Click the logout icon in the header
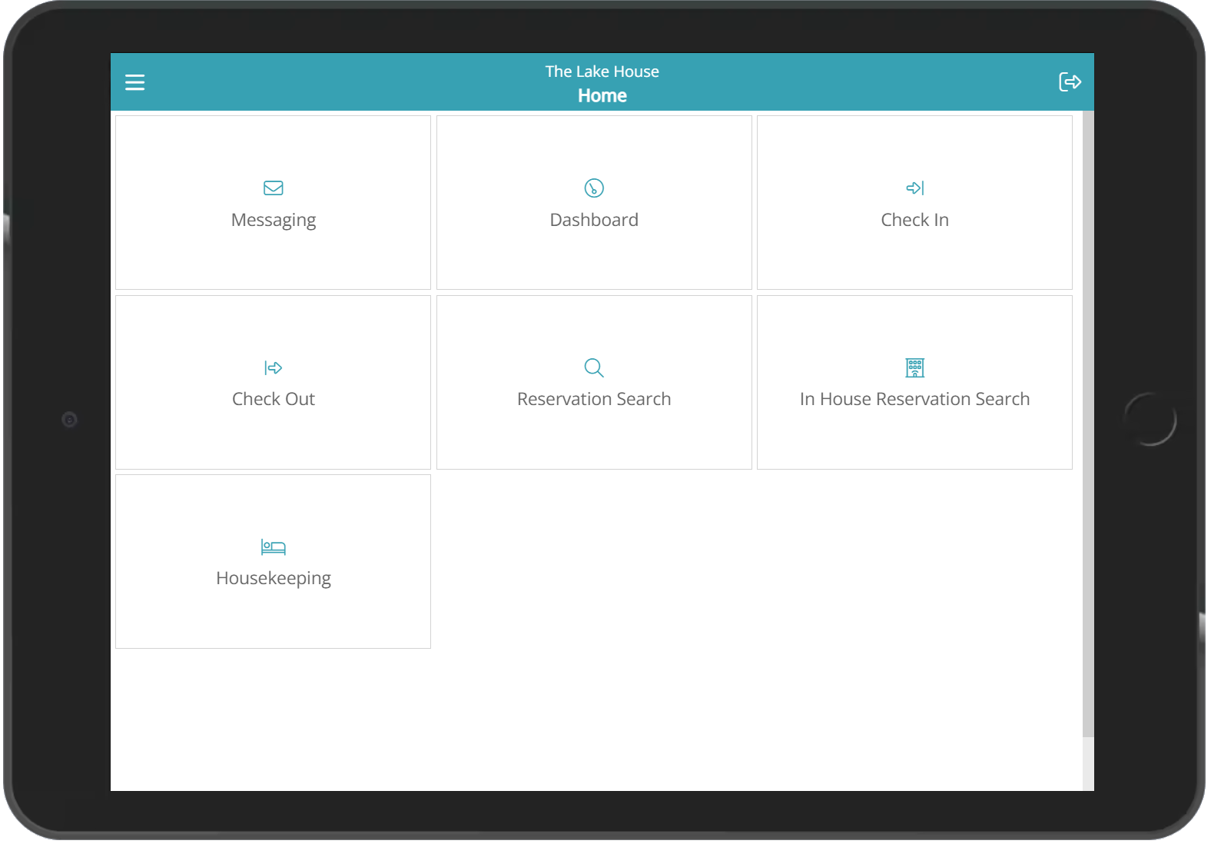 (x=1070, y=81)
